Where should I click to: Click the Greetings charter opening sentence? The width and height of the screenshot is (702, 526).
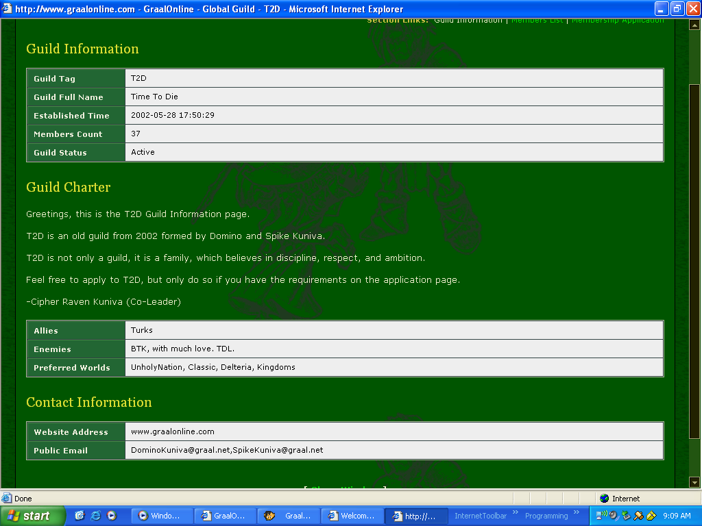(138, 214)
